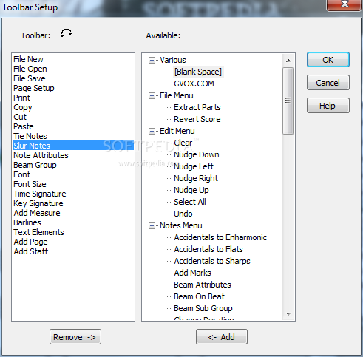Select Page Setup in Toolbar list
Screen dimensions: 363x357
73,88
